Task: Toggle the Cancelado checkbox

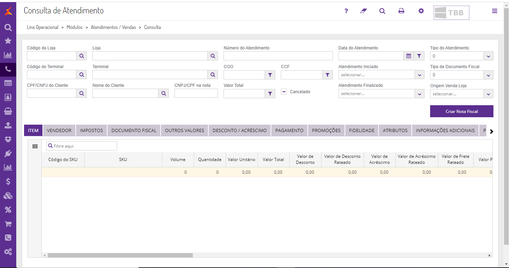Action: click(x=284, y=91)
